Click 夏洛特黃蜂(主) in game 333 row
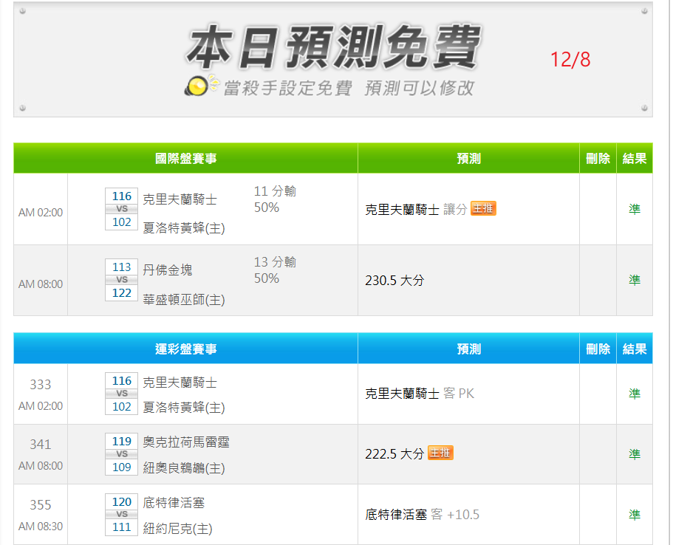 (184, 407)
